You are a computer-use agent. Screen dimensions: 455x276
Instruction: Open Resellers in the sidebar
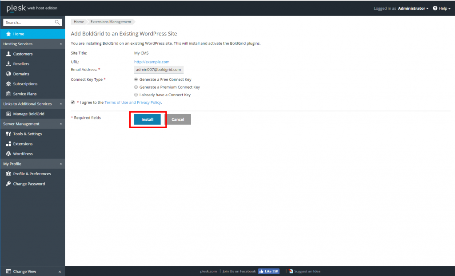coord(32,64)
